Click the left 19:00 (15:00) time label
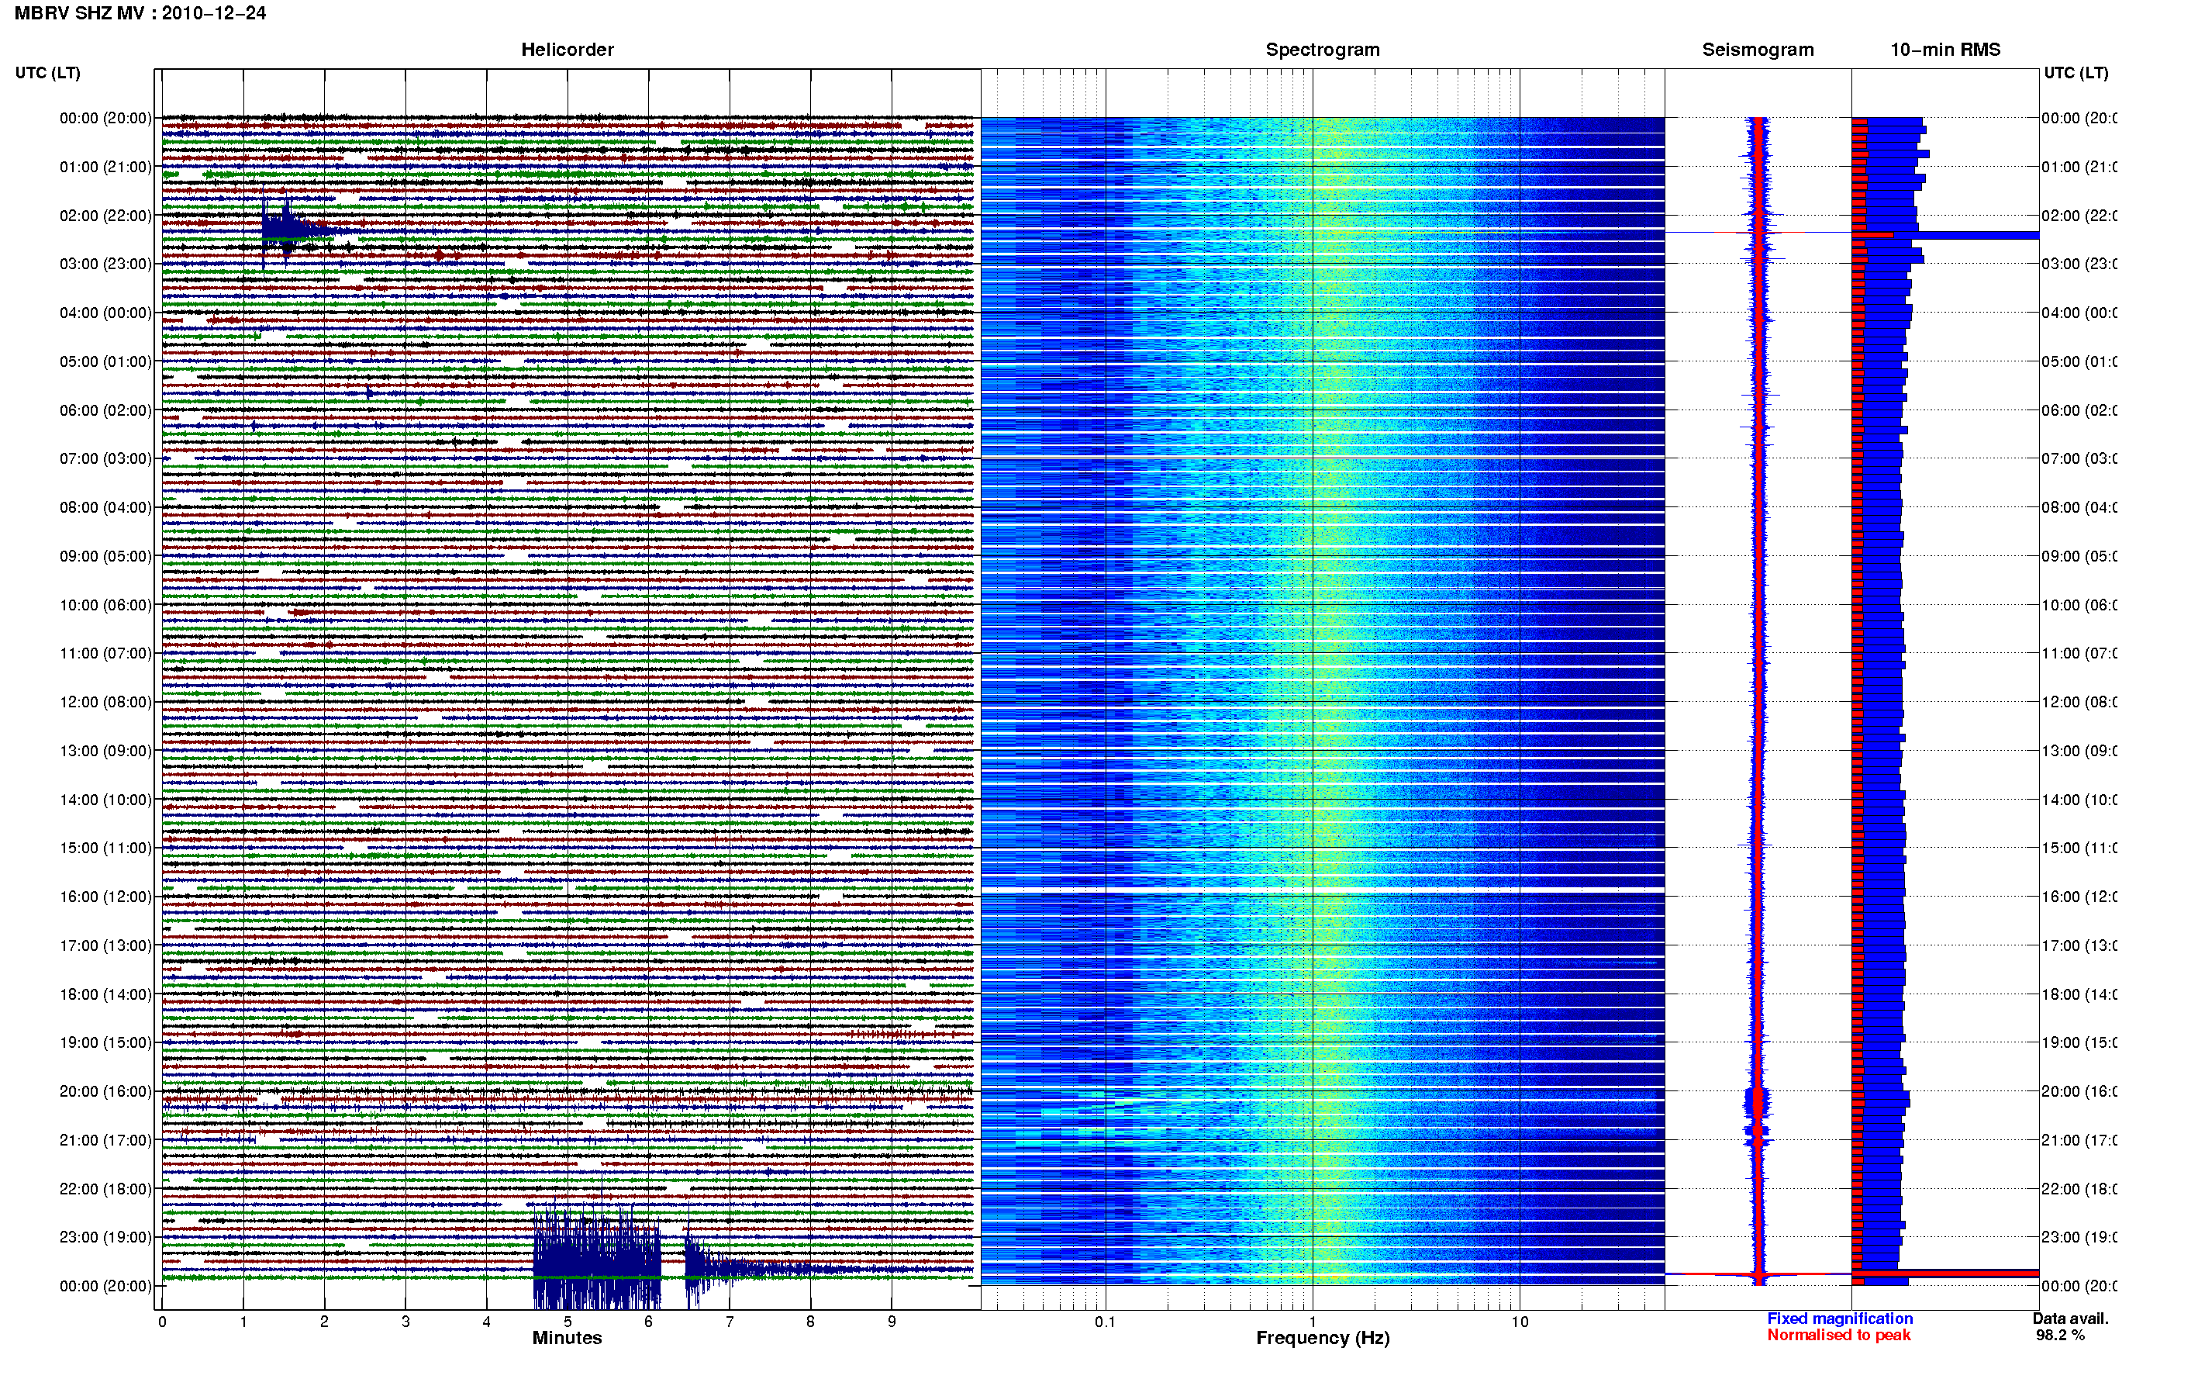Viewport: 2205px width, 1379px height. [105, 1042]
